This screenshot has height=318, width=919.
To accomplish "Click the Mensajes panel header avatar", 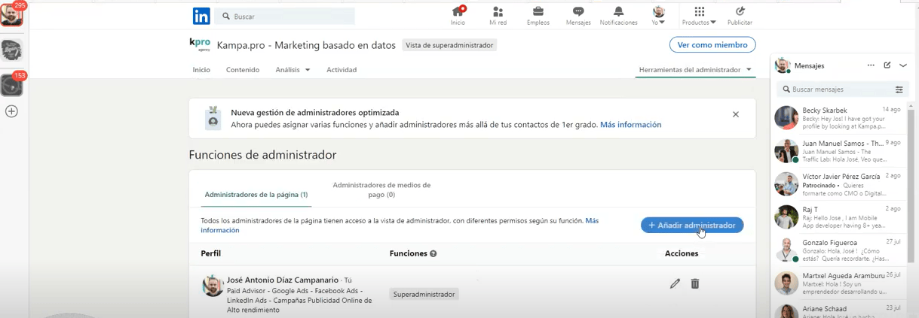I will coord(783,65).
